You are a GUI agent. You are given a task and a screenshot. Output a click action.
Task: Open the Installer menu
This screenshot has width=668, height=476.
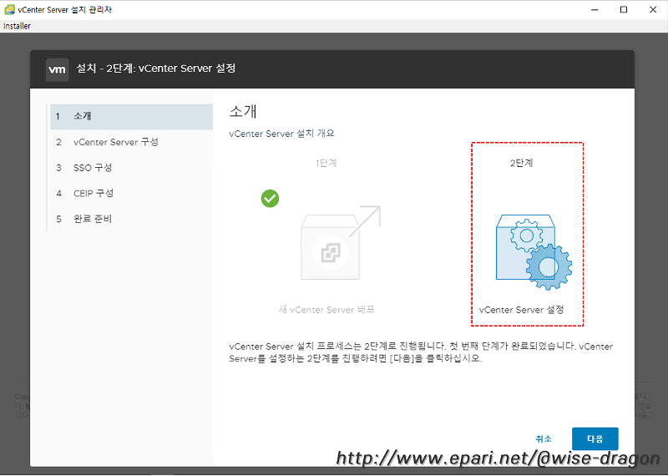pos(17,26)
